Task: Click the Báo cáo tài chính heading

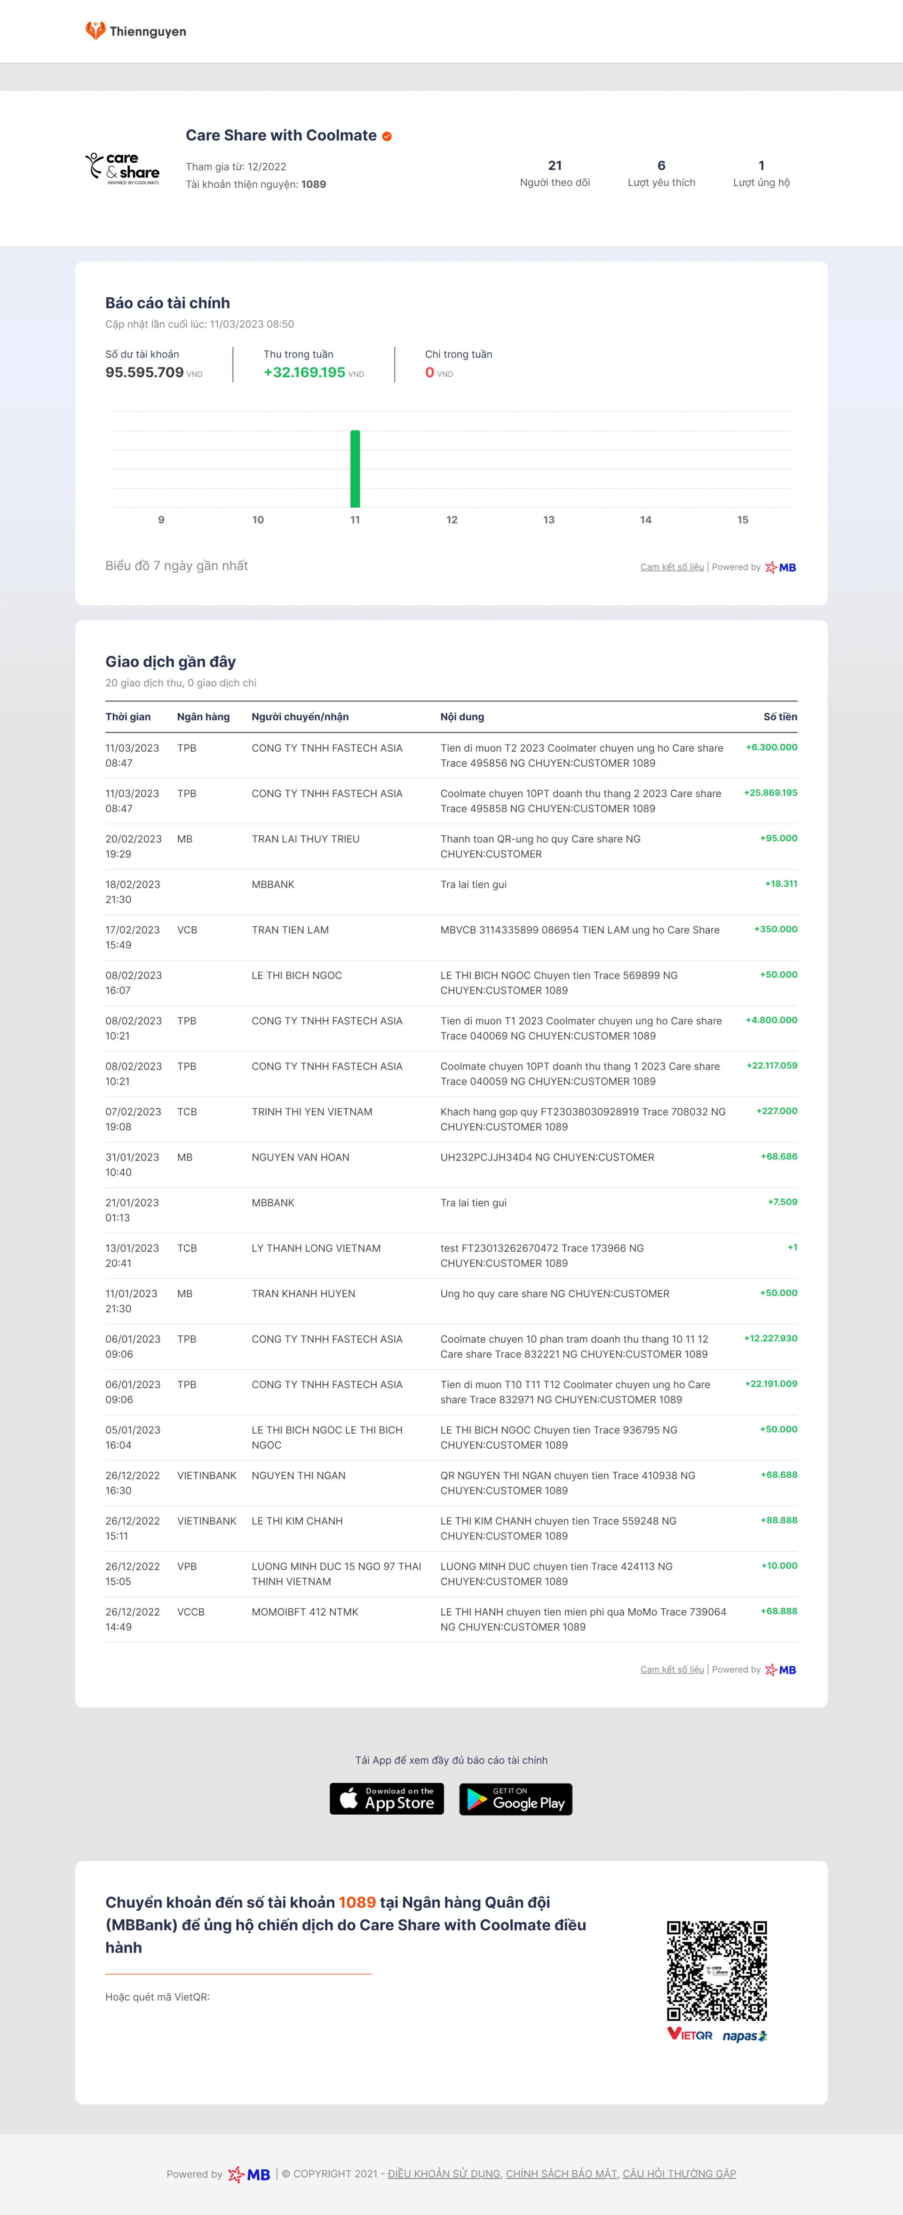Action: pos(168,302)
